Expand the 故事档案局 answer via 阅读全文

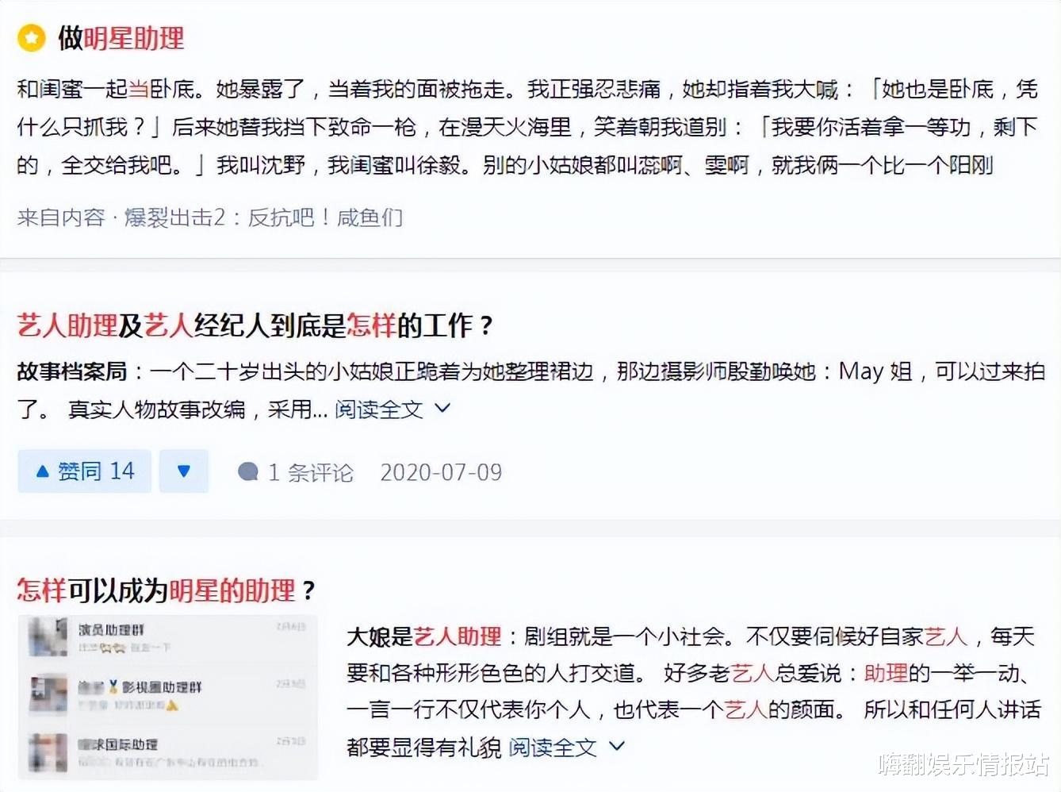(x=378, y=409)
